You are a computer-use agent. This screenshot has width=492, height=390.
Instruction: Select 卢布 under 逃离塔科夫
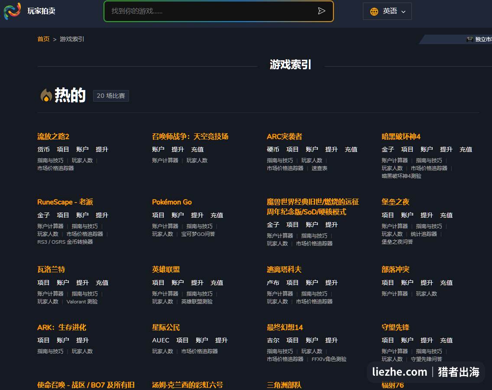click(273, 283)
